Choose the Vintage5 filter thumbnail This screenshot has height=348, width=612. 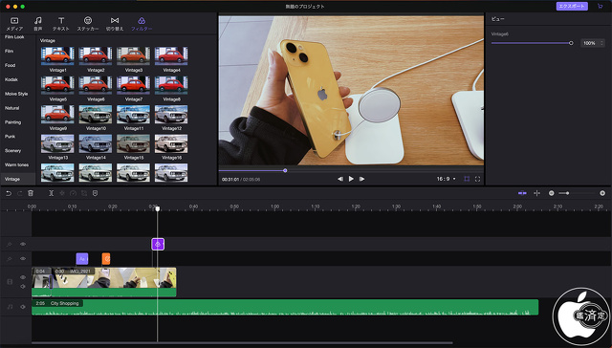pos(57,85)
